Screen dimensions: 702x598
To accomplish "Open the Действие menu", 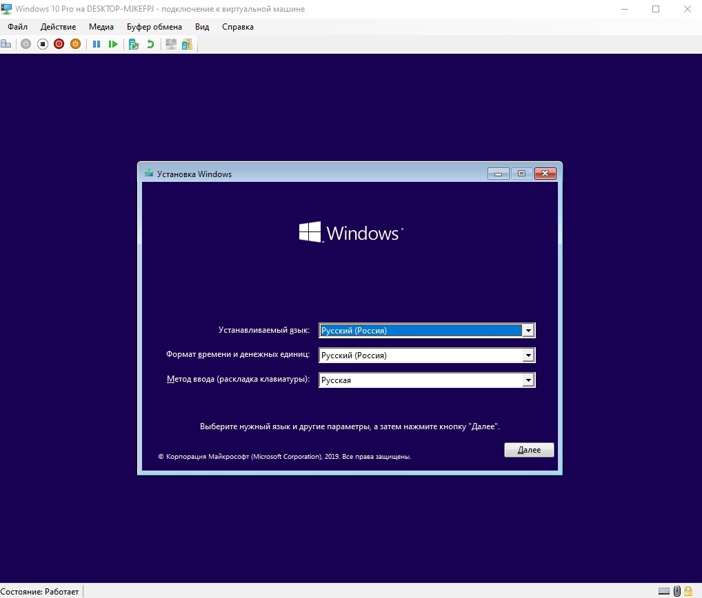I will coord(59,27).
